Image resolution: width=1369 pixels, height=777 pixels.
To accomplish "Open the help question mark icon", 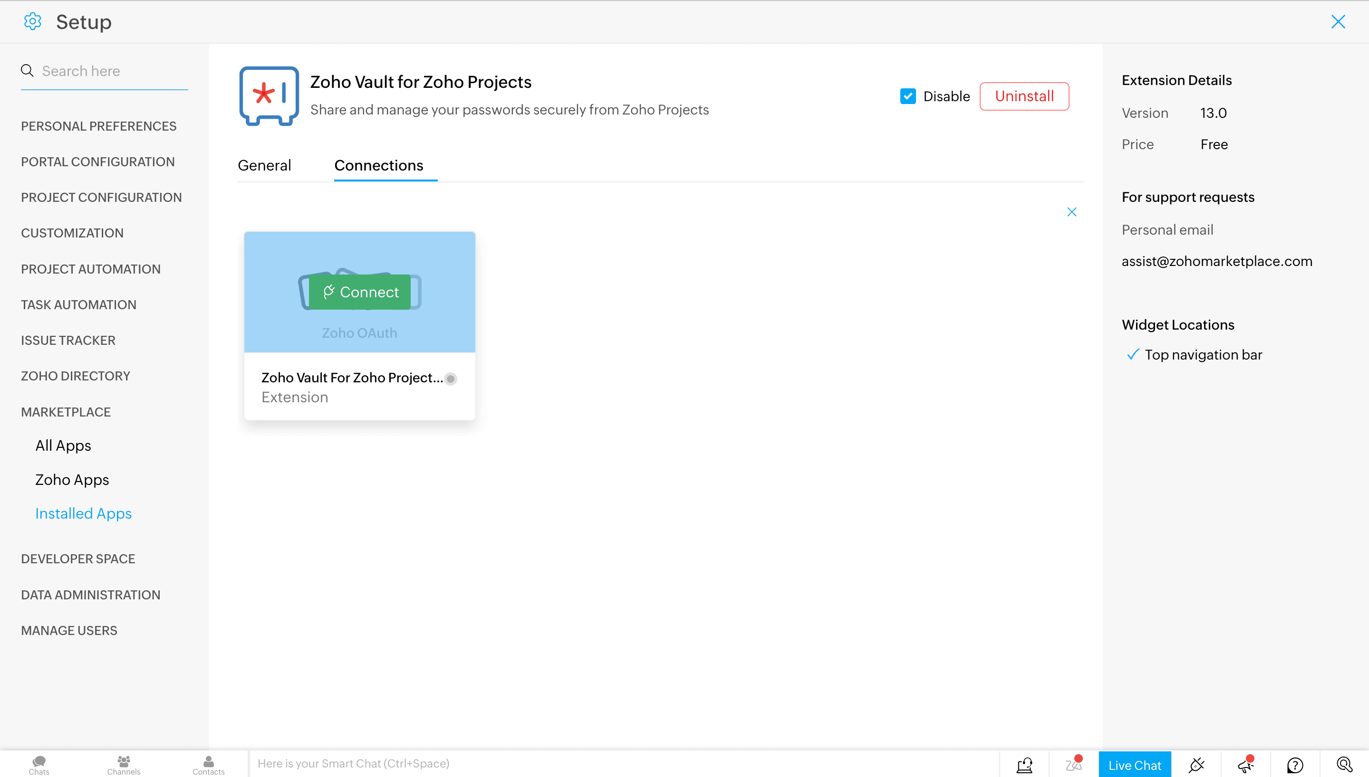I will click(x=1295, y=765).
